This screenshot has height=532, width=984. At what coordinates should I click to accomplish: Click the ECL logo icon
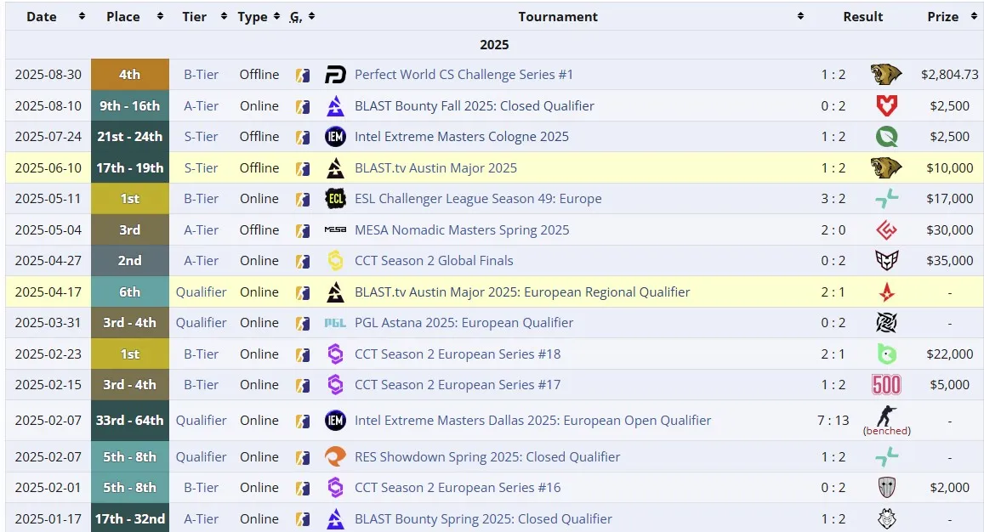click(x=335, y=199)
